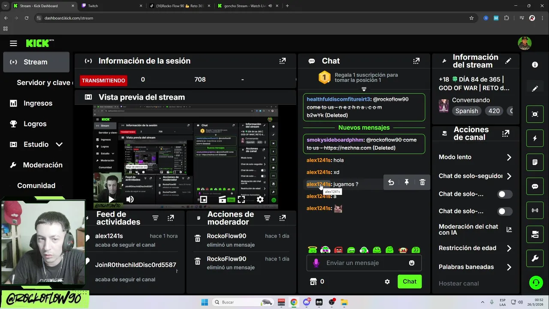Pop out the Información de la sesión panel
The height and width of the screenshot is (309, 549).
(x=282, y=61)
